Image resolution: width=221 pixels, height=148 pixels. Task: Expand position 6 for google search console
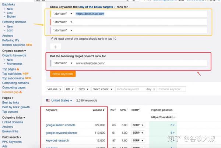click(x=172, y=125)
